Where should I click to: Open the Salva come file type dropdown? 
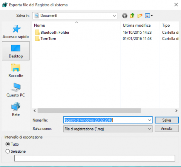pyautogui.click(x=108, y=129)
